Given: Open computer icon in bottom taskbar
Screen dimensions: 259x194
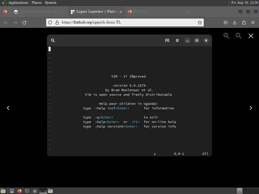Looking at the screenshot, I should tap(12, 191).
